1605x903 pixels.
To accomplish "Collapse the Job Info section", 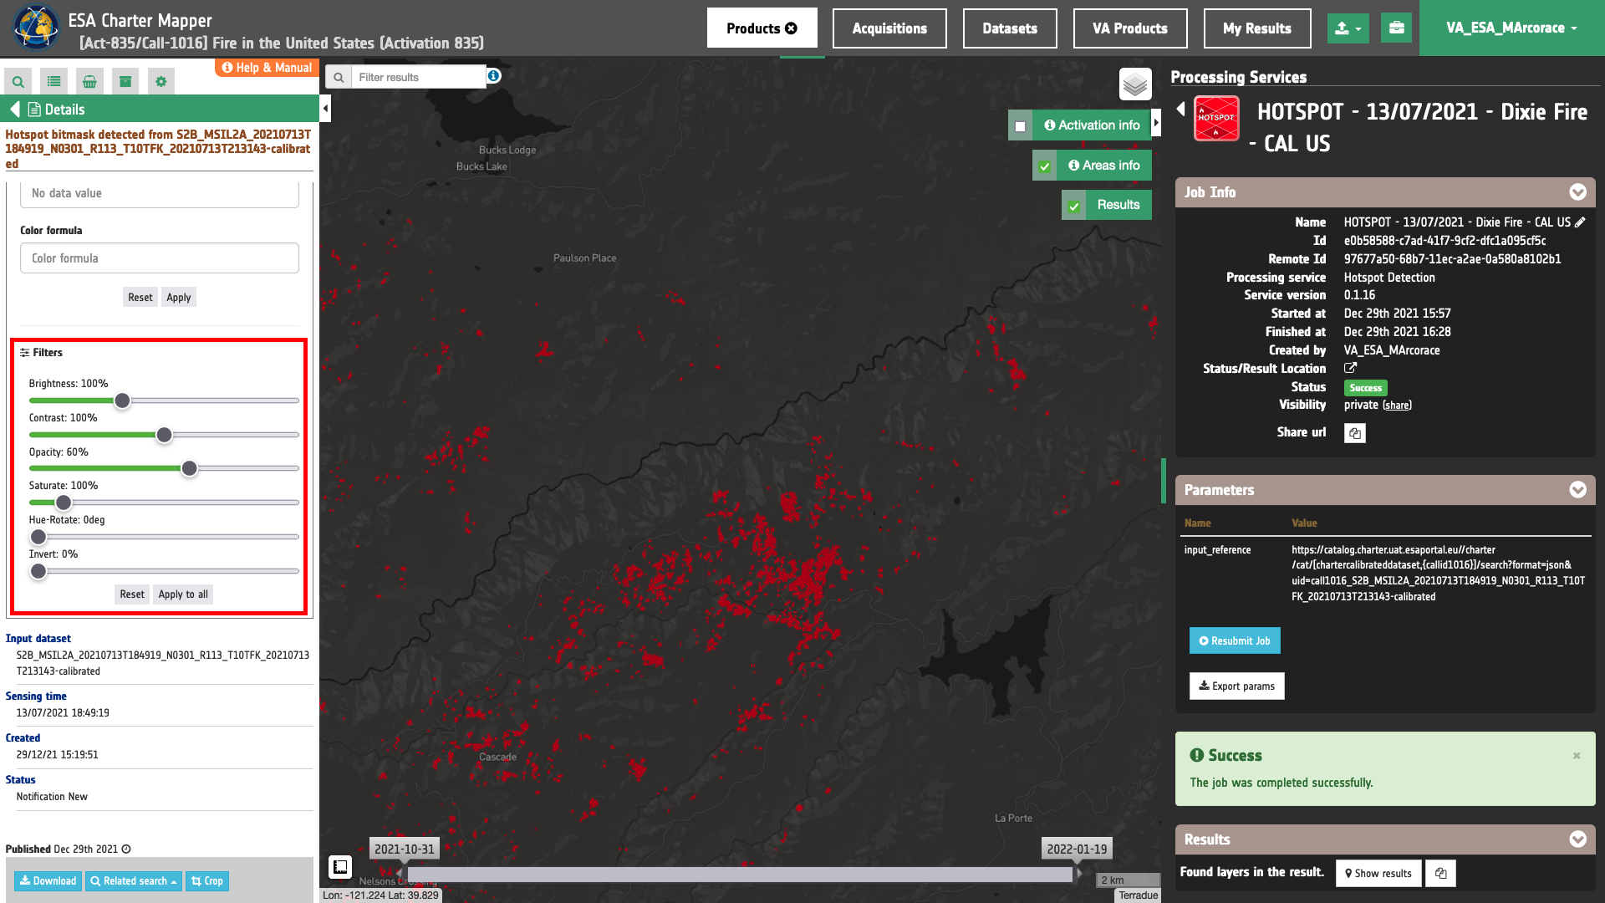I will click(1578, 192).
